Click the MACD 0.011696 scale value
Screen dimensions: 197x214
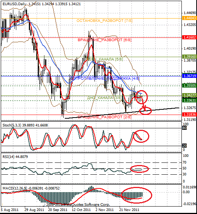(x=190, y=187)
